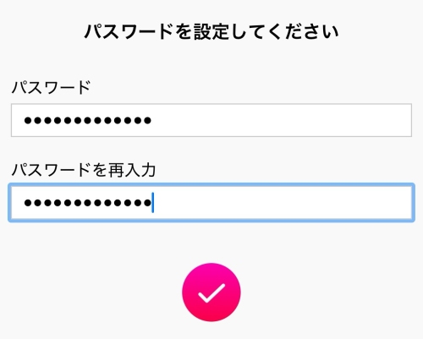Click the 再入力 characters in the second label
The height and width of the screenshot is (339, 423).
(132, 170)
